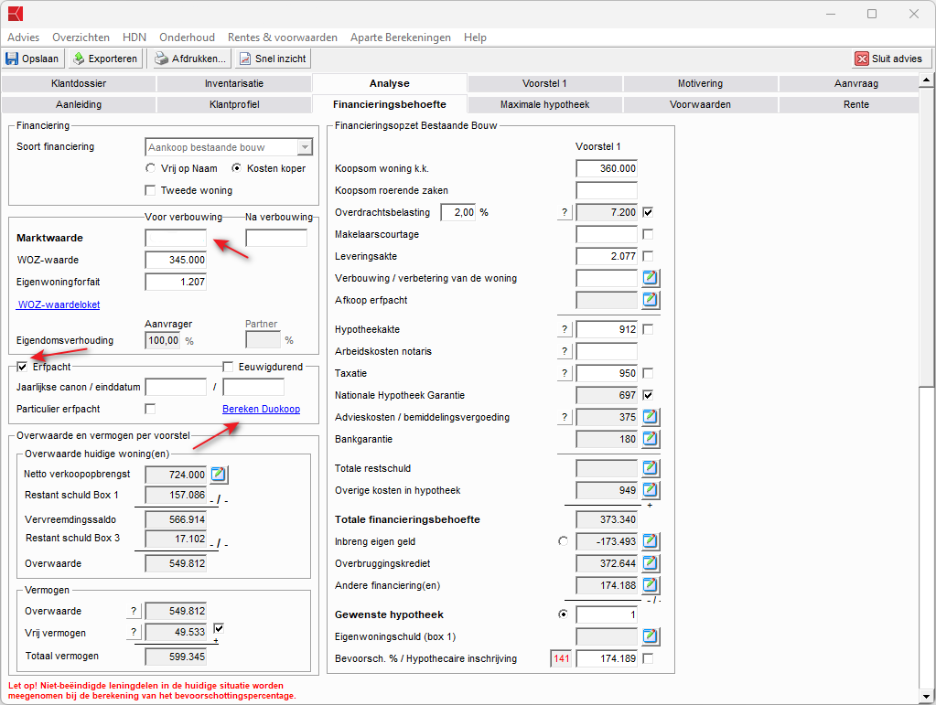Click the Opslaan save icon button
936x705 pixels.
(x=34, y=59)
